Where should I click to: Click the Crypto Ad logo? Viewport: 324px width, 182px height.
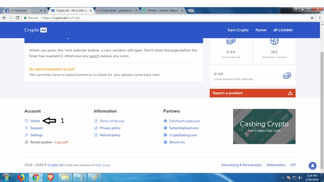pos(35,30)
